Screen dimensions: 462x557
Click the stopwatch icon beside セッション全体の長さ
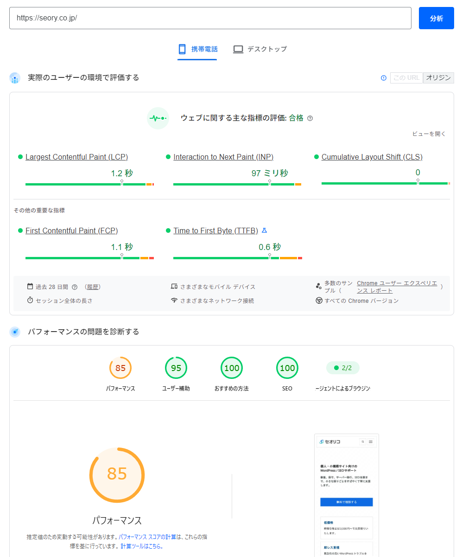coord(30,300)
